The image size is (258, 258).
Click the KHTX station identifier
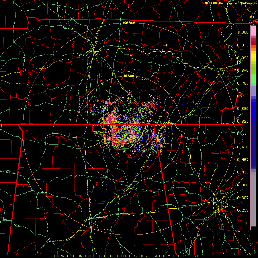pyautogui.click(x=160, y=256)
